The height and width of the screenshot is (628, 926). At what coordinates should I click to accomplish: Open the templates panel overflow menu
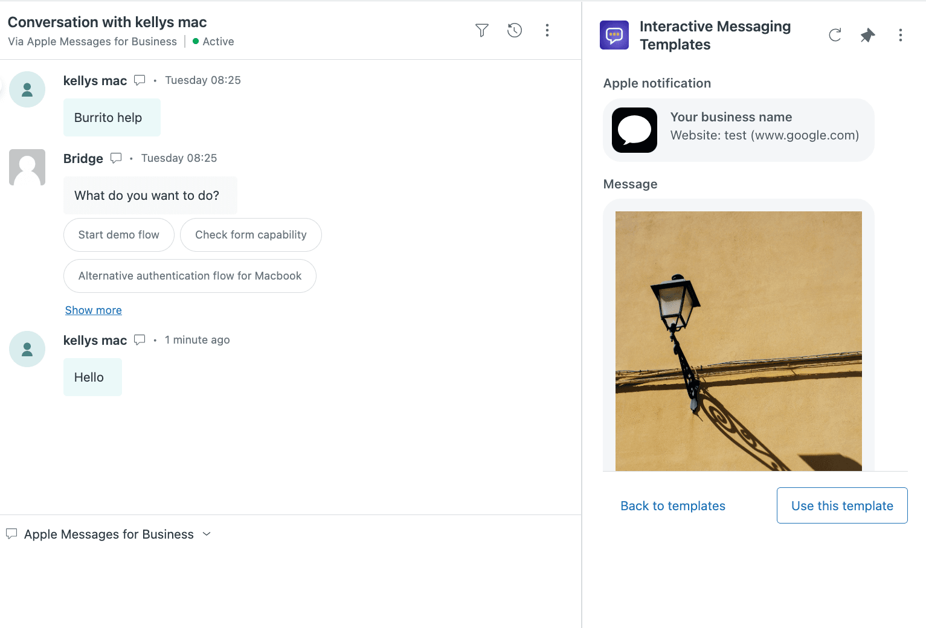(900, 35)
